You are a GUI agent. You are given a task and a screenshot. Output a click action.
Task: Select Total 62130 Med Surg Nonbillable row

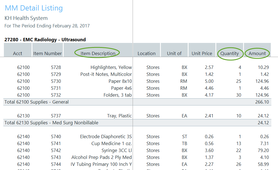[x=51, y=123]
